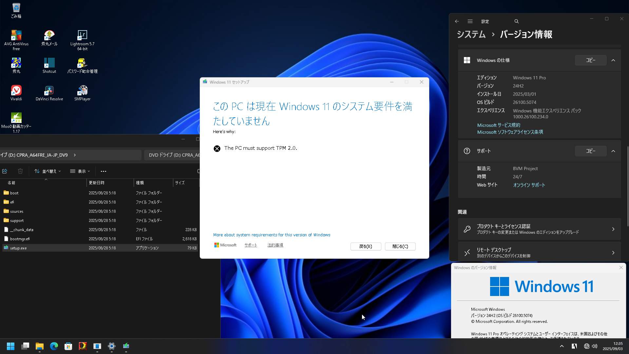Copy Windows の仕様 with コピー button

click(591, 60)
